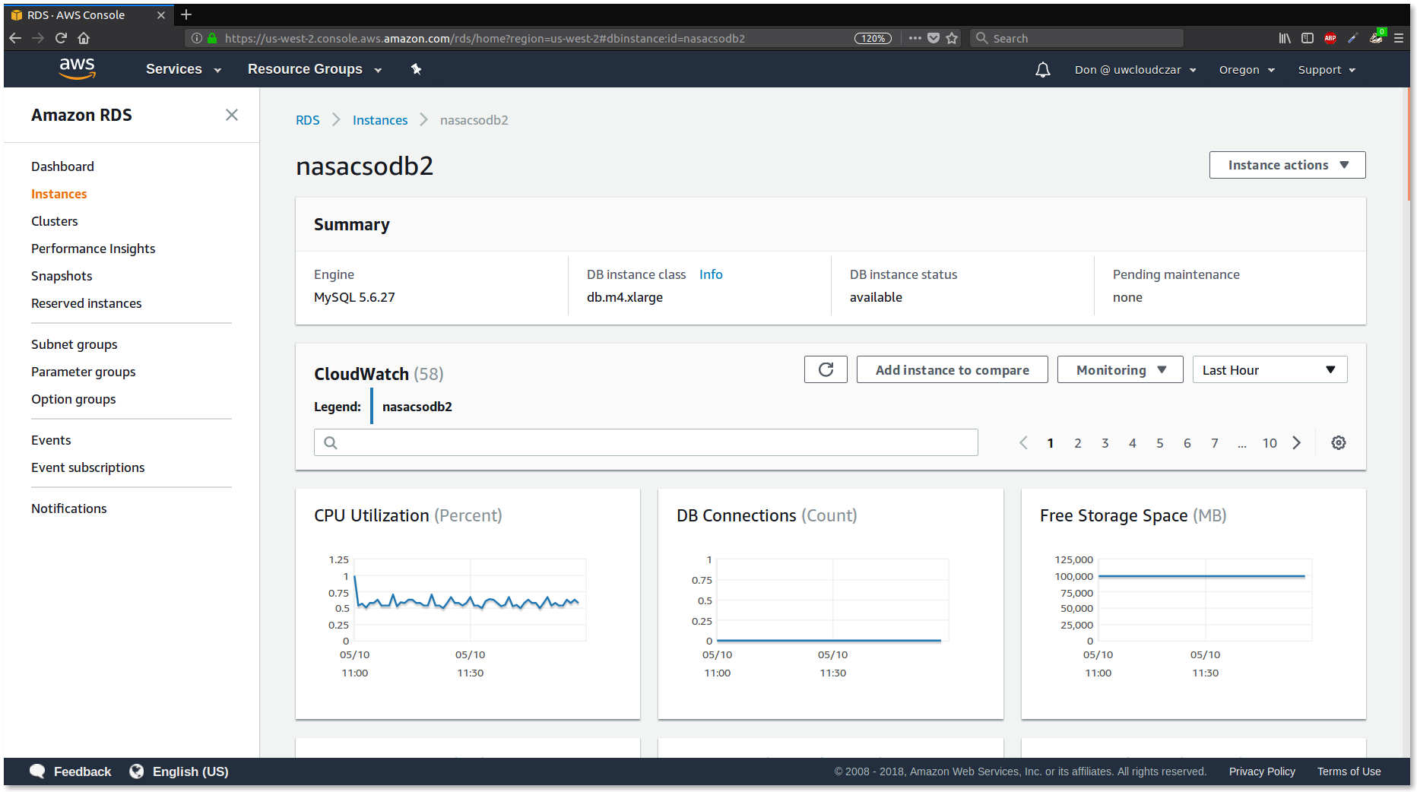Image resolution: width=1417 pixels, height=792 pixels.
Task: Open page actions ellipsis menu
Action: point(915,38)
